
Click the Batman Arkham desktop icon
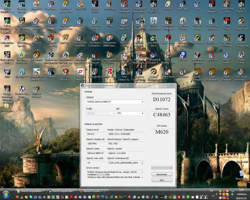pos(36,24)
